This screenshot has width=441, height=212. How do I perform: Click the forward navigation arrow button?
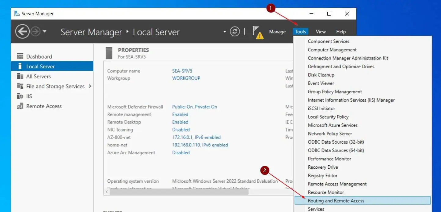click(x=35, y=31)
